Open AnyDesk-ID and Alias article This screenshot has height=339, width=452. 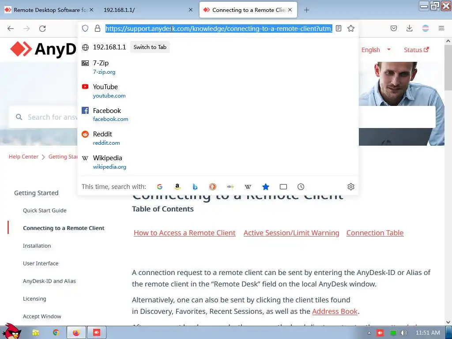pyautogui.click(x=49, y=281)
